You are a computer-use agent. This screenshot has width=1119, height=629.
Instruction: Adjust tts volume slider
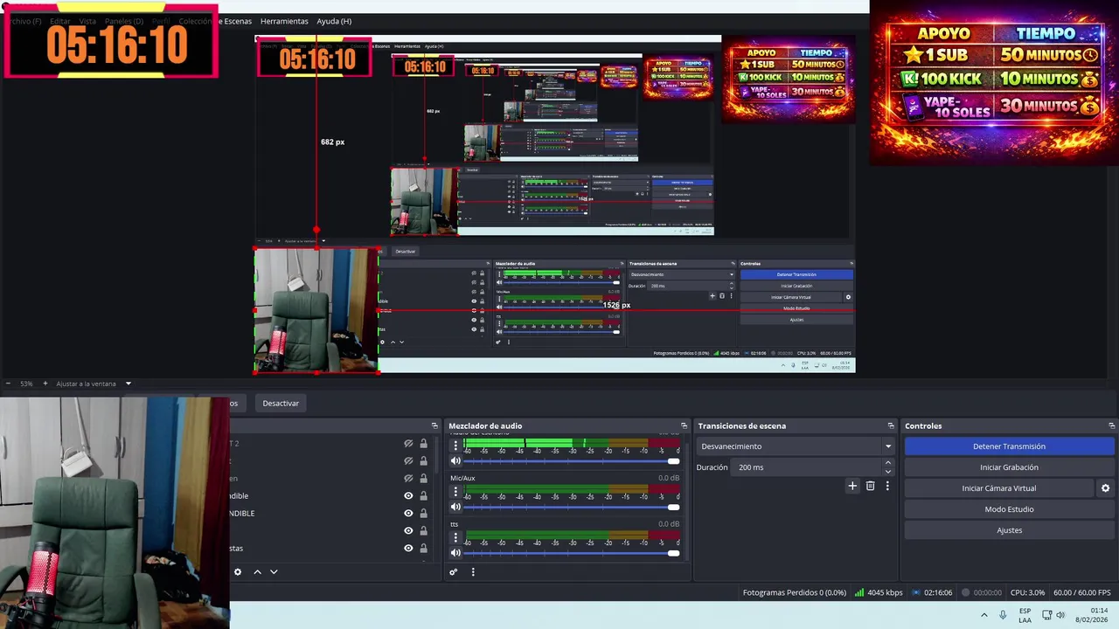(571, 552)
